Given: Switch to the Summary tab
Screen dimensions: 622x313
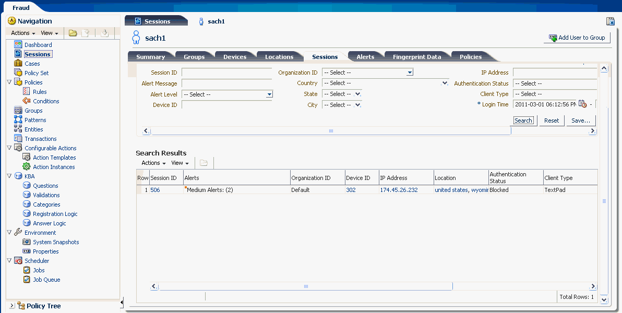Looking at the screenshot, I should point(151,57).
